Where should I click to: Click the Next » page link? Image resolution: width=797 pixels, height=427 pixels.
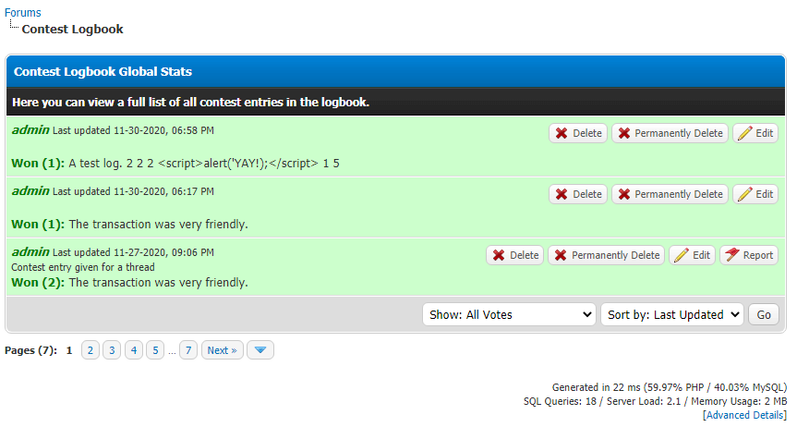(x=222, y=350)
